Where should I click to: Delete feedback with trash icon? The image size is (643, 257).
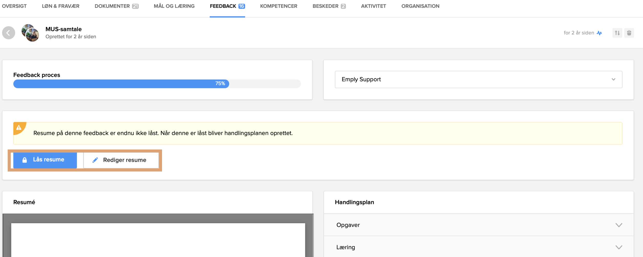[x=629, y=33]
